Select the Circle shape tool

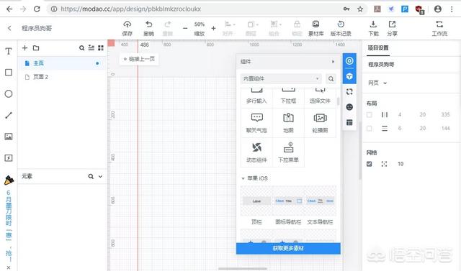click(9, 94)
